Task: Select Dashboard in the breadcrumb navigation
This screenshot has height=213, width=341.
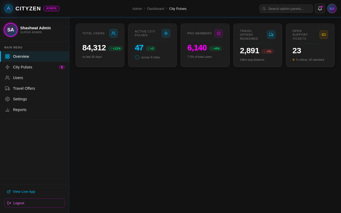Action: (x=156, y=9)
